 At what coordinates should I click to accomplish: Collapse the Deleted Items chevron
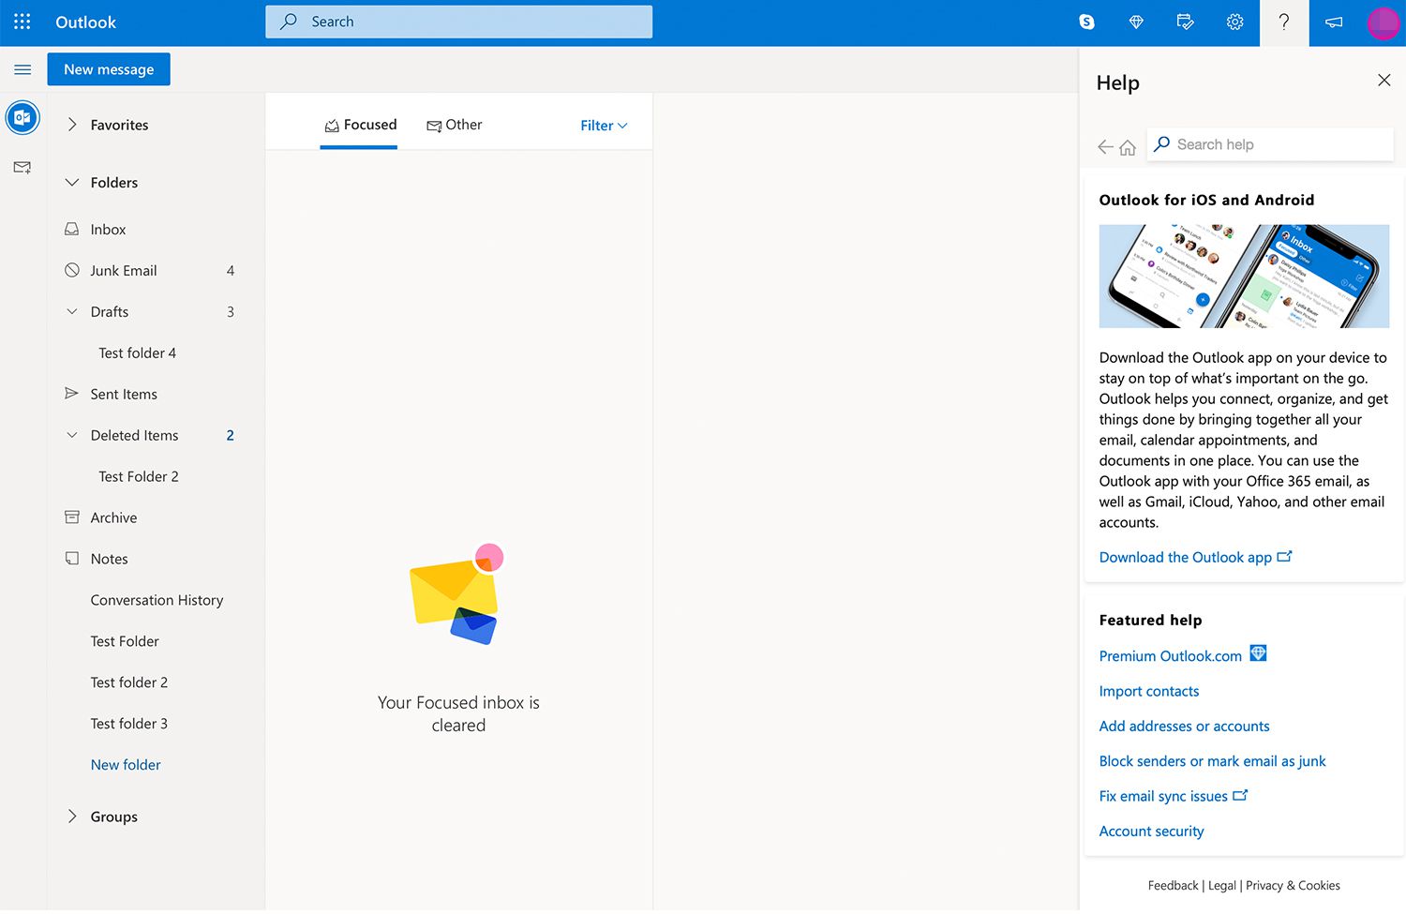[72, 435]
